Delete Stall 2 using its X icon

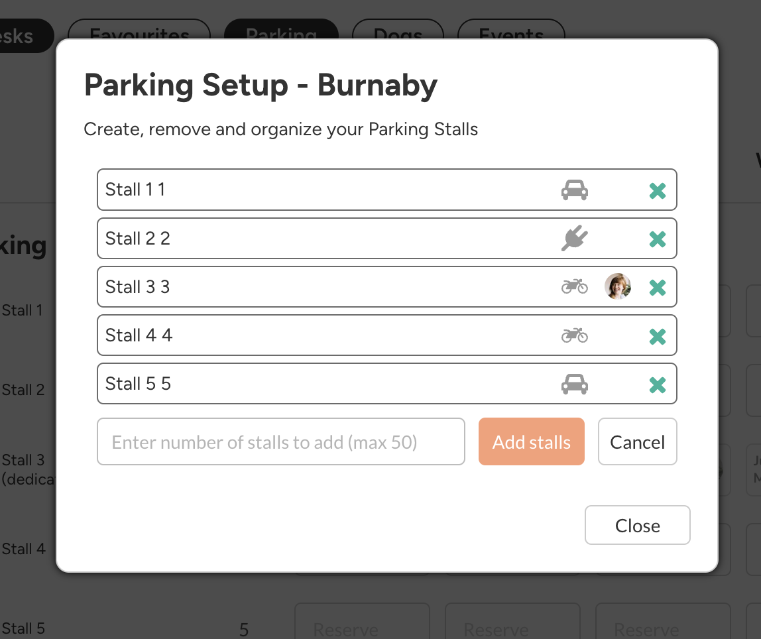click(x=657, y=239)
